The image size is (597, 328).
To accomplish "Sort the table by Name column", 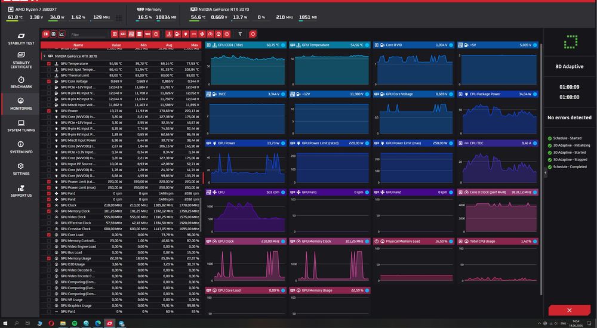I will pyautogui.click(x=78, y=45).
